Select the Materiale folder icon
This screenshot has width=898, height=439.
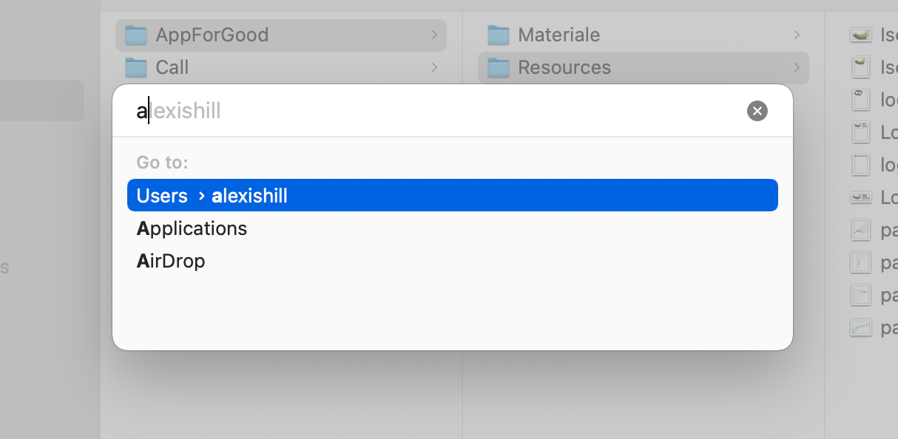coord(499,35)
